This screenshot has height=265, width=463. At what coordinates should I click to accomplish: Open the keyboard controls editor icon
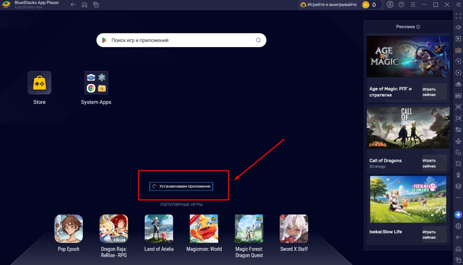tap(458, 50)
